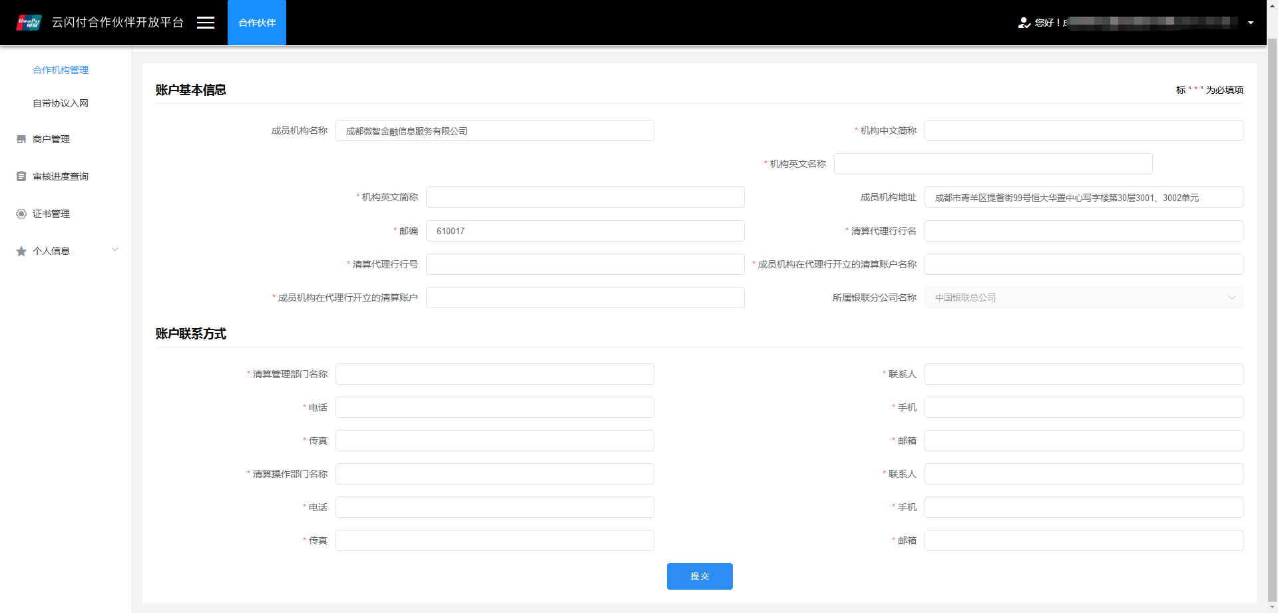
Task: Focus the 邮编 field with 610017
Action: click(585, 231)
